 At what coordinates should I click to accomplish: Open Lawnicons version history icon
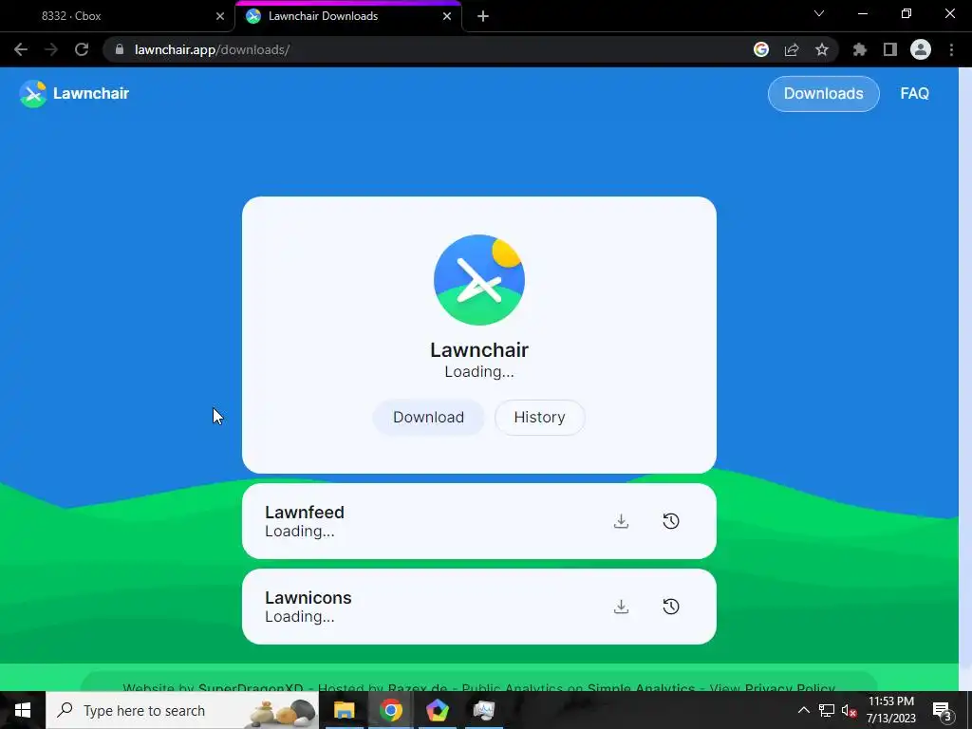click(671, 607)
